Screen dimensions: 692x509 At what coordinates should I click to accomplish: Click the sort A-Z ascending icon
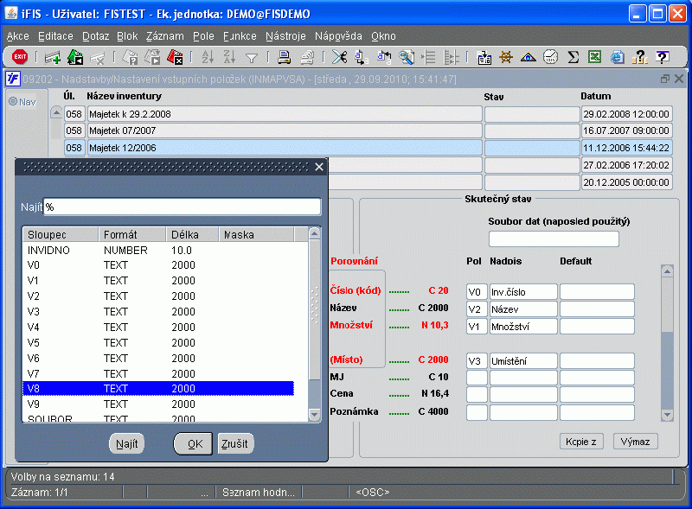coord(207,57)
